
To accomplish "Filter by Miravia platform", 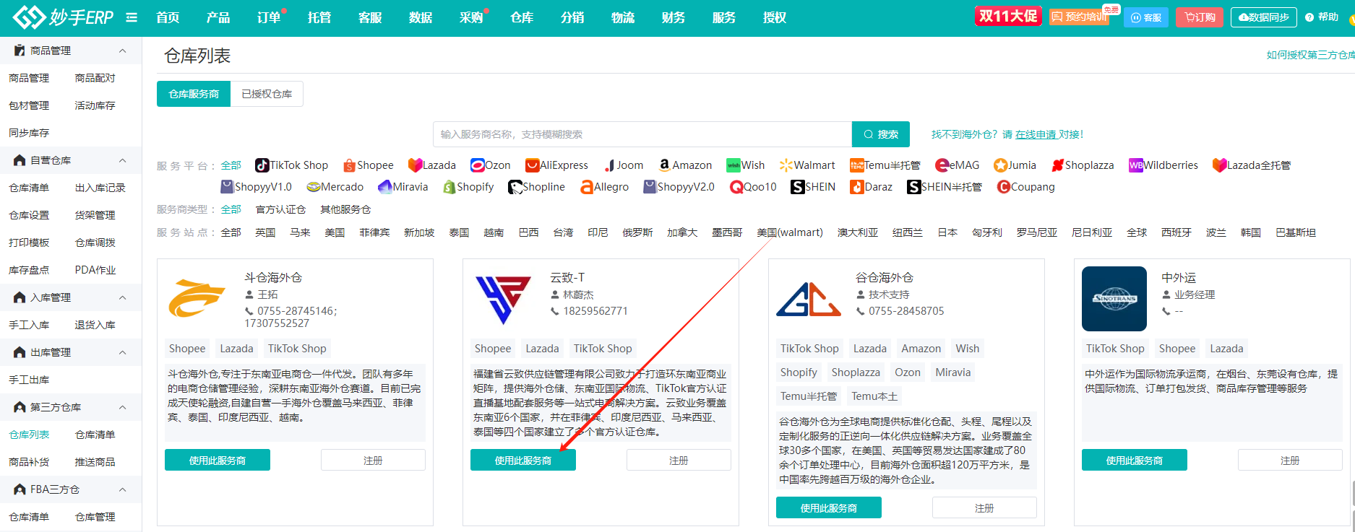I will click(x=403, y=187).
